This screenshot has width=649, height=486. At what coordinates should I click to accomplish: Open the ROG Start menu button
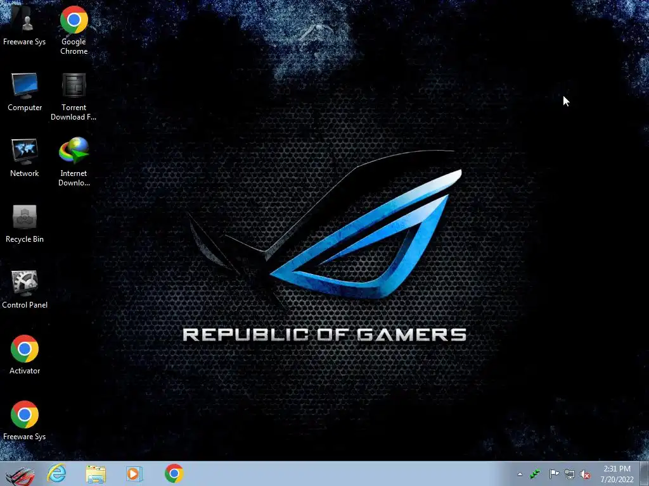pos(20,475)
